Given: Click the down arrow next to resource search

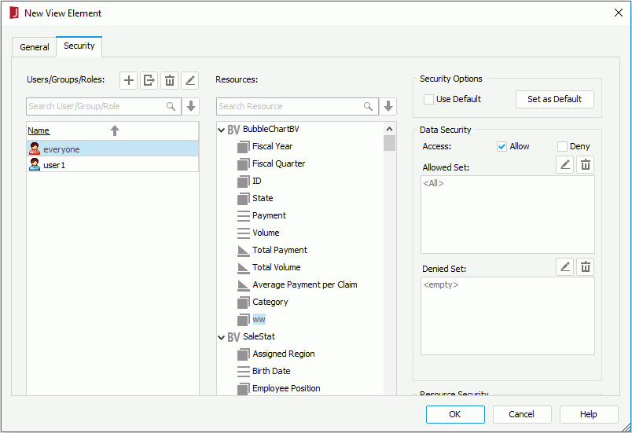Looking at the screenshot, I should [388, 106].
